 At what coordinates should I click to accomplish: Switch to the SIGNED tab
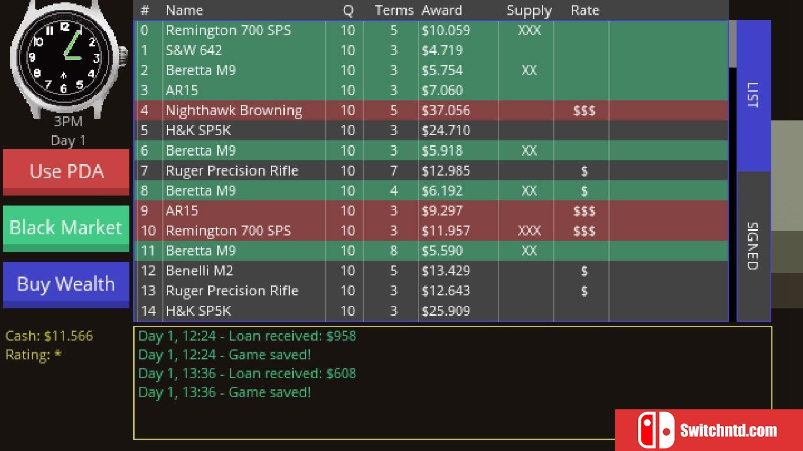(753, 246)
